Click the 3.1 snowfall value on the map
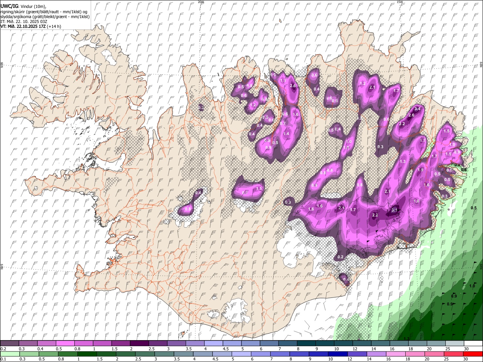The width and height of the screenshot is (483, 362). click(394, 210)
